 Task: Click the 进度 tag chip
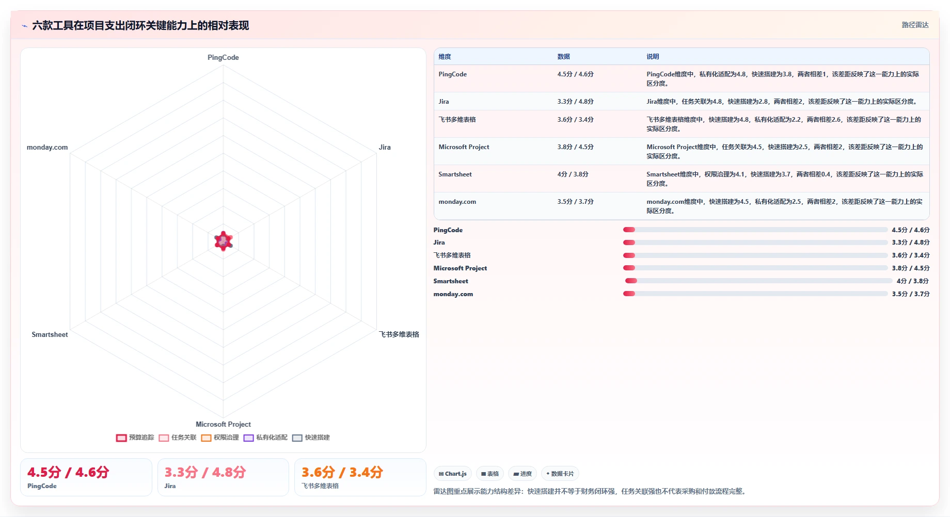coord(522,474)
